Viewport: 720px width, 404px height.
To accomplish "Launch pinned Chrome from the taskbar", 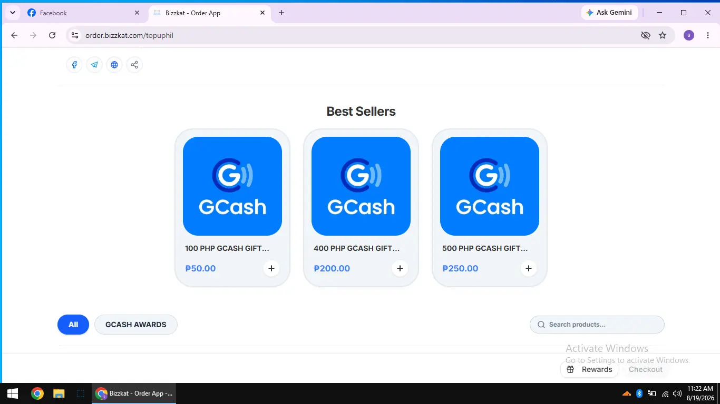I will pos(37,393).
